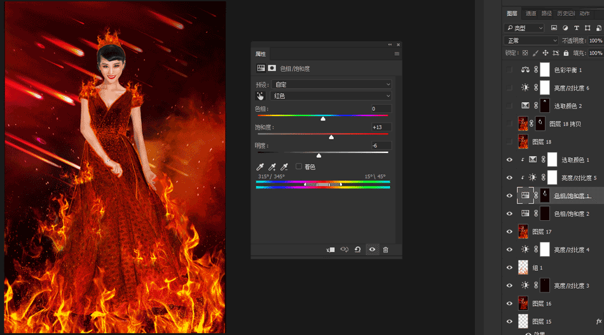Click the mask icon in Properties header
Screen dimensions: 604x335
click(x=272, y=68)
